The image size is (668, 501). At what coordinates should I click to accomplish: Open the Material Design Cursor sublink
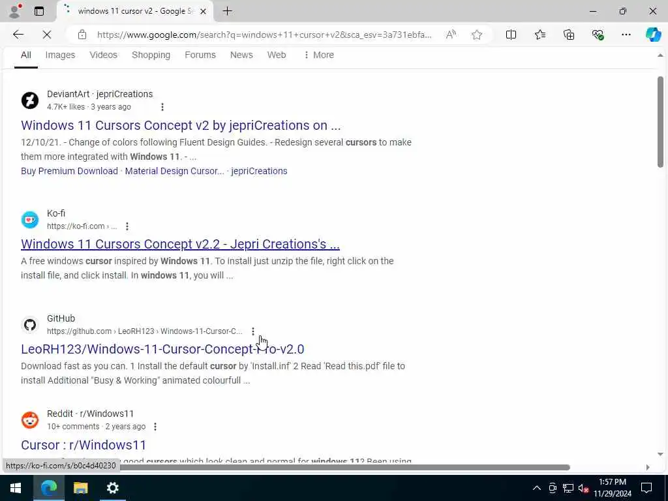[x=174, y=171]
